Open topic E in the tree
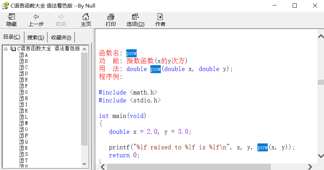 26,80
